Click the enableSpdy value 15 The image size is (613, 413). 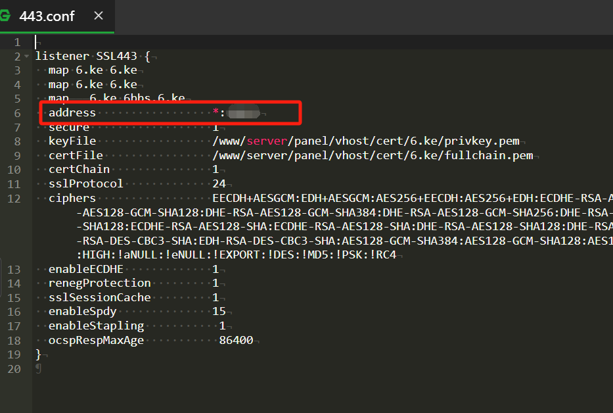coord(219,311)
